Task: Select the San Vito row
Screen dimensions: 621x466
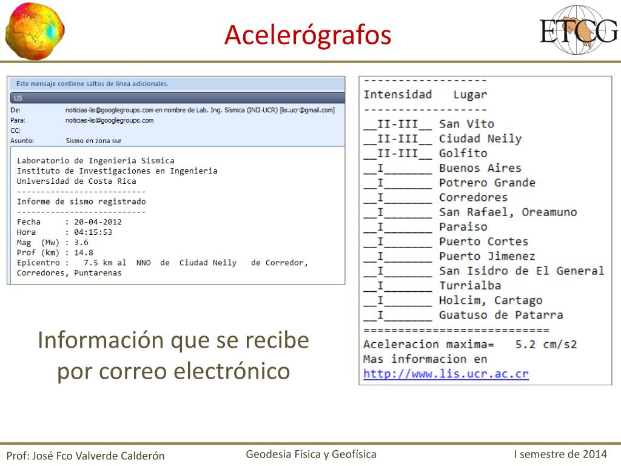Action: [429, 124]
